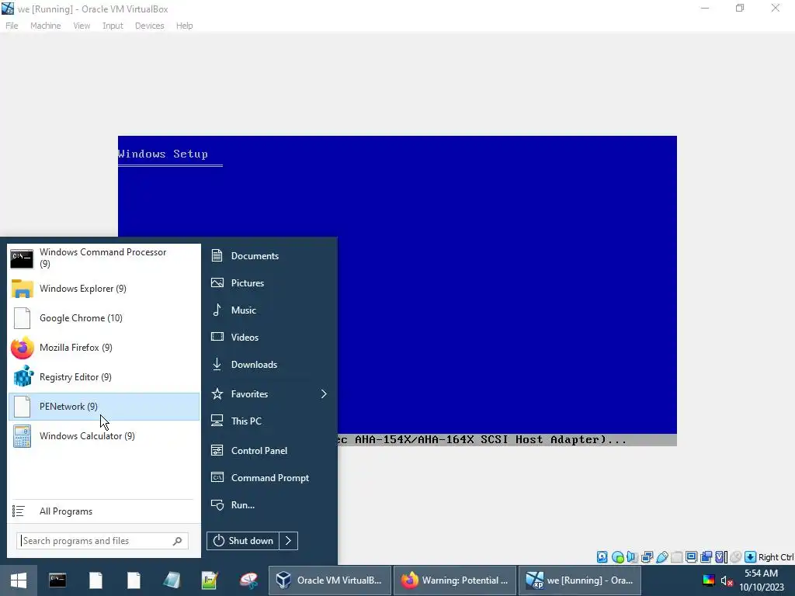Open Google Chrome entry in Start menu

click(x=104, y=317)
